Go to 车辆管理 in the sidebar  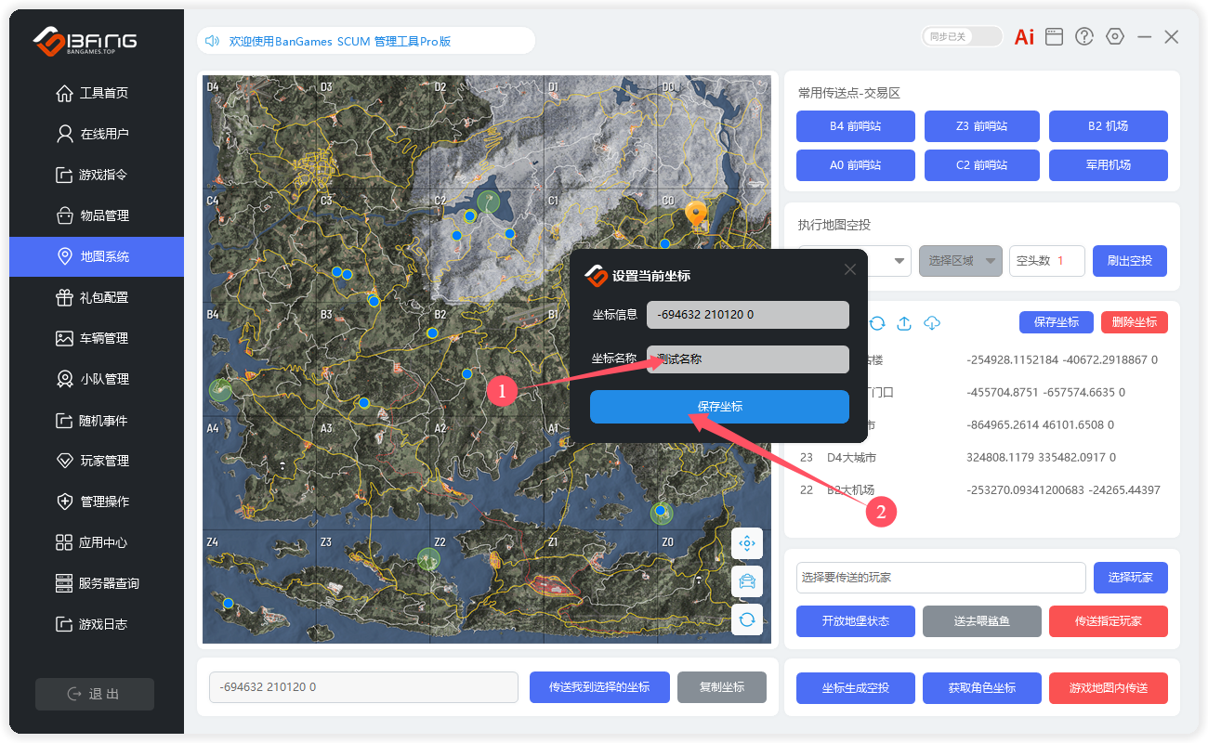pyautogui.click(x=104, y=338)
